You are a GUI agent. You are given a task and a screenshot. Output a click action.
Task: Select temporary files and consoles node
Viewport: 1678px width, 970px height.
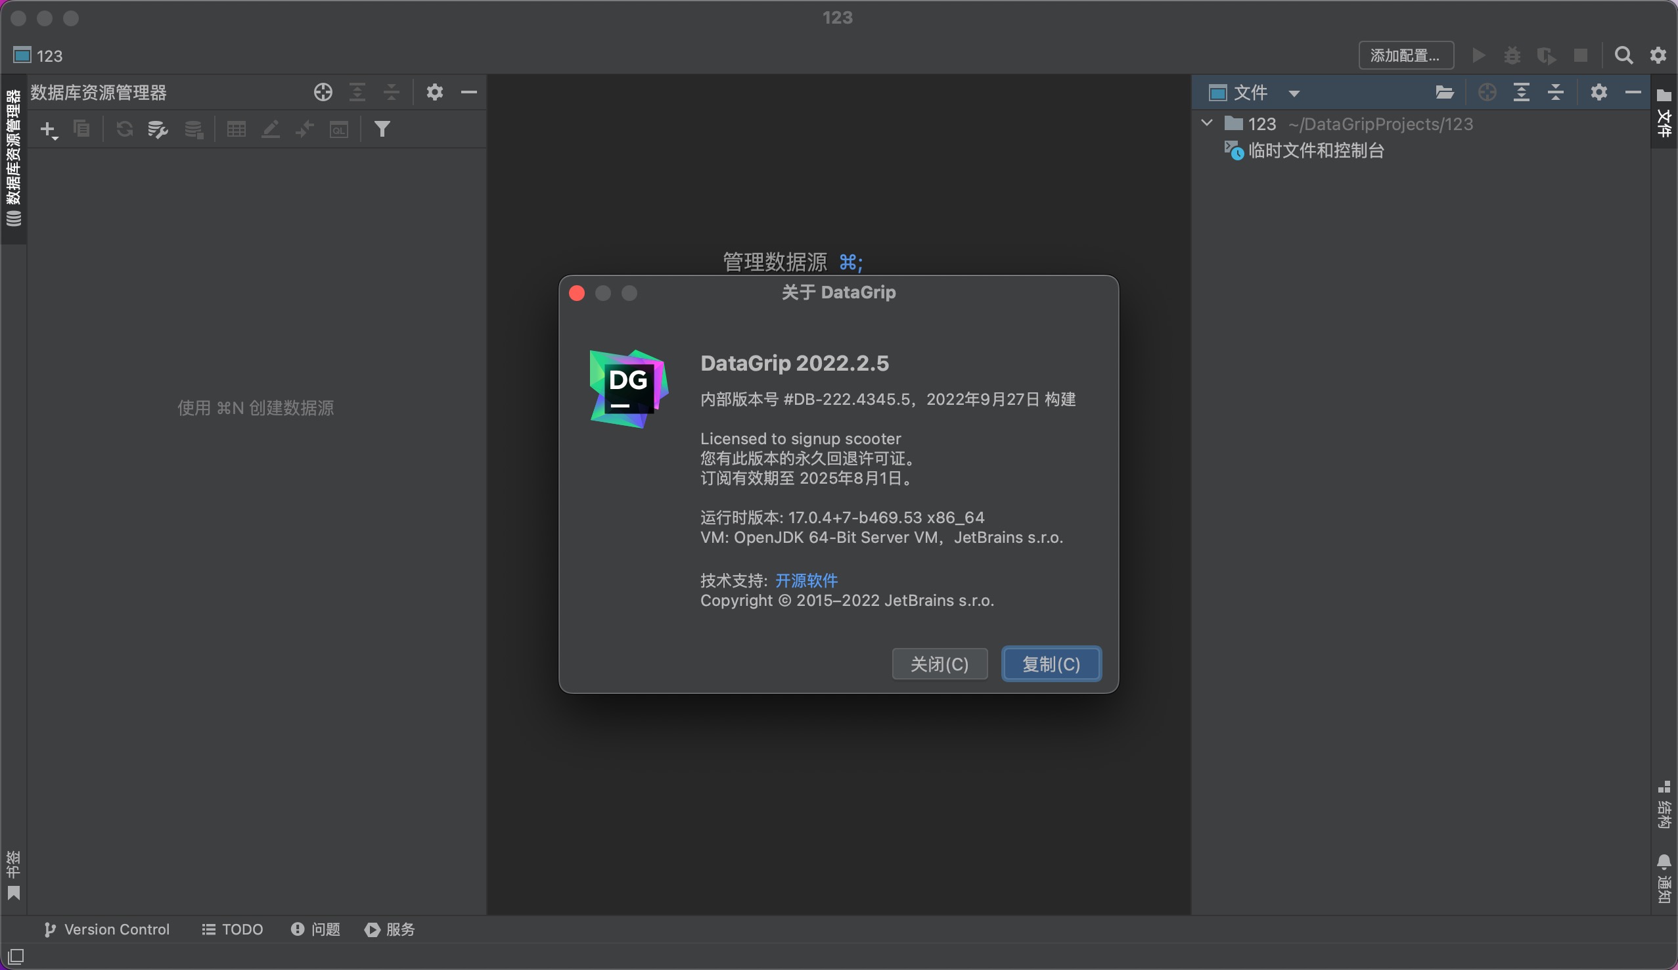point(1304,150)
